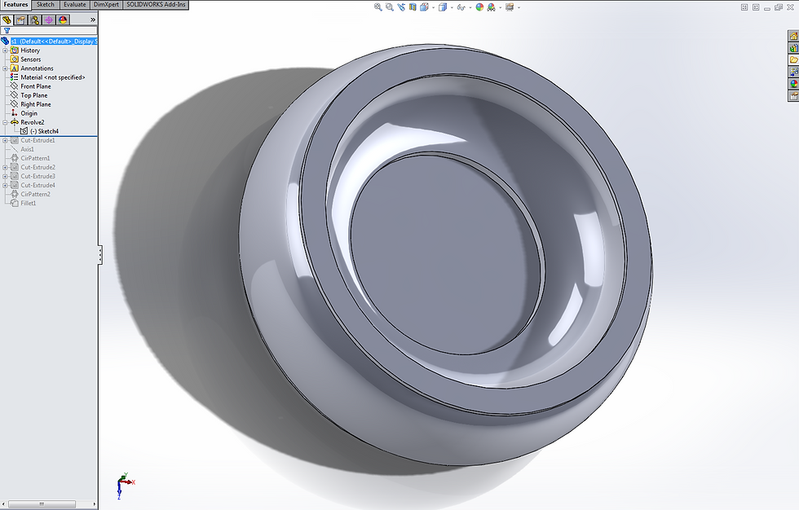Click the tree filter funnel icon
This screenshot has width=799, height=510.
click(x=7, y=30)
